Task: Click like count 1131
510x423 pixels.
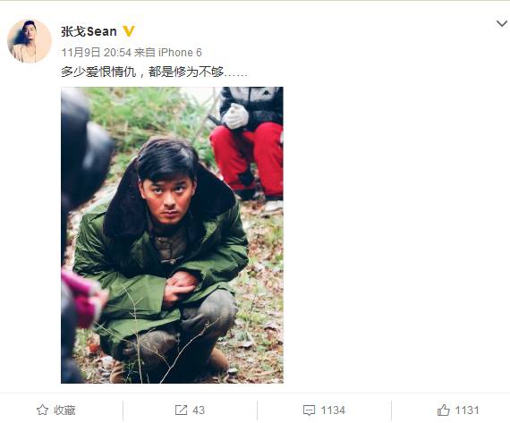Action: [x=467, y=410]
